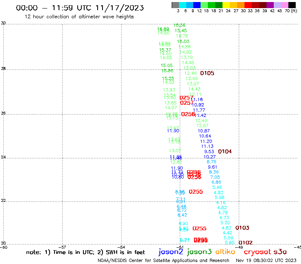Select the yellow swatch in the color scale
This screenshot has width=301, height=264.
(x=226, y=5)
